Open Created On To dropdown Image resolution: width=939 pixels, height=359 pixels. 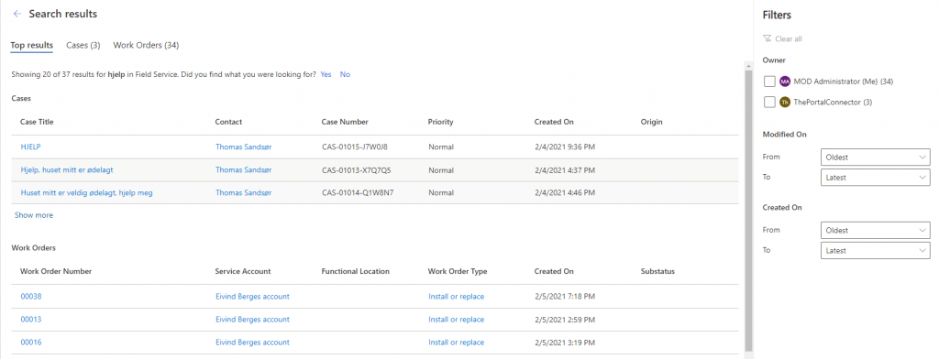click(x=875, y=251)
